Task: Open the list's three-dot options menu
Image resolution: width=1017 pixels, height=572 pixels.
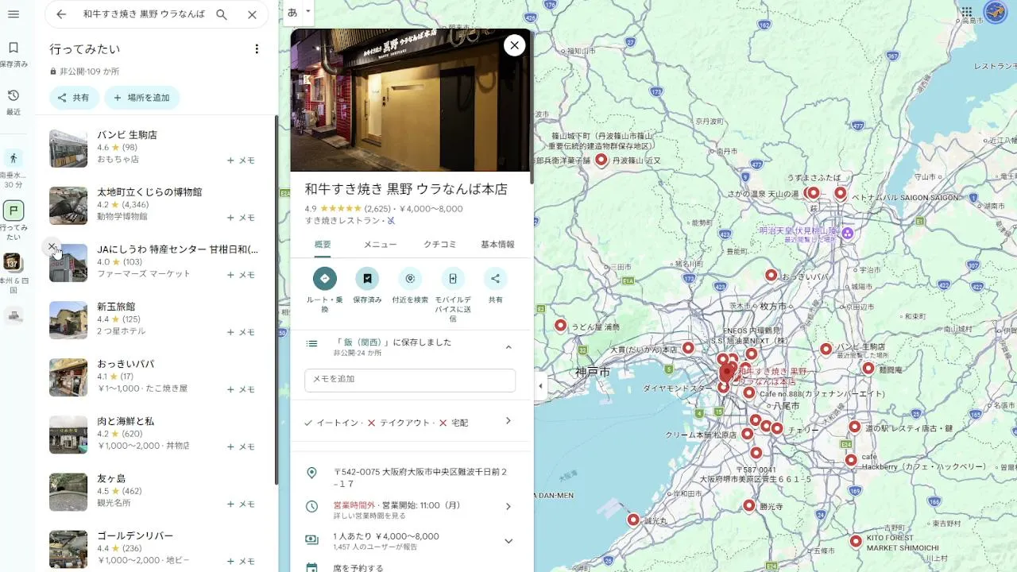Action: pos(257,49)
